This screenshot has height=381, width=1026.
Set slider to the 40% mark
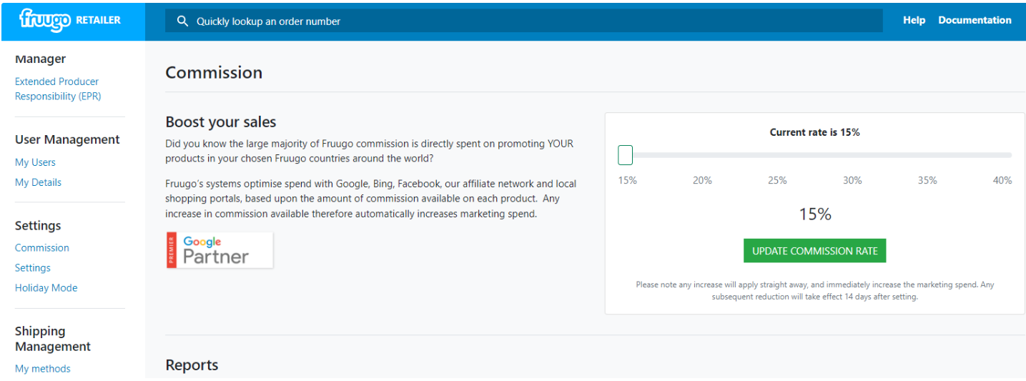coord(1005,155)
